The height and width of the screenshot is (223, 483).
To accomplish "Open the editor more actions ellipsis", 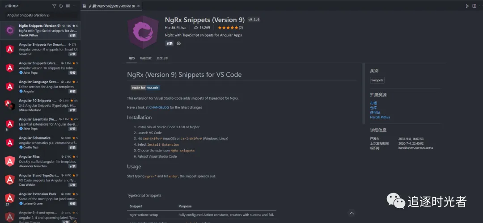I will coord(480,6).
